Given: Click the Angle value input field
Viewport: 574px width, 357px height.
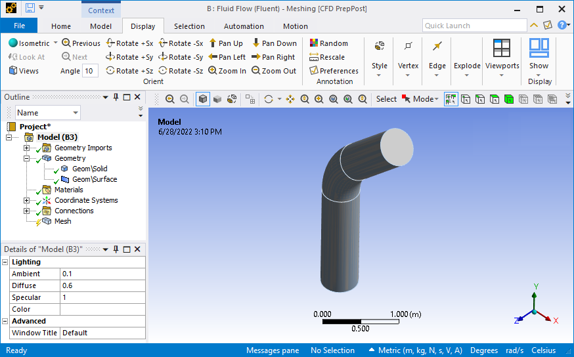Looking at the screenshot, I should point(90,71).
